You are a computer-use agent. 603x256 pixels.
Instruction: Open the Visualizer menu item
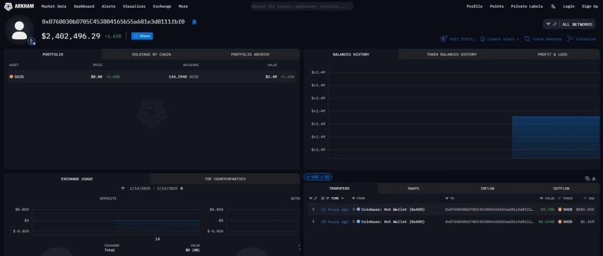[x=134, y=6]
